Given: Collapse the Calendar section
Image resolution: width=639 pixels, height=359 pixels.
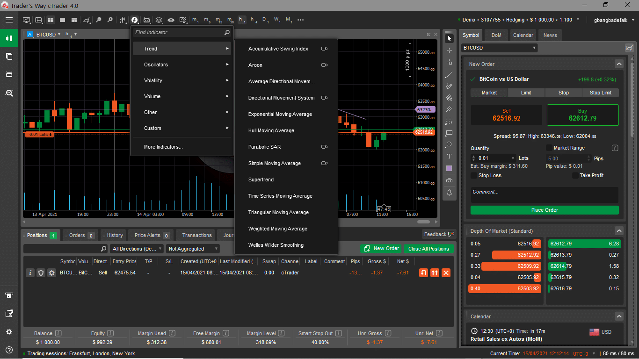Looking at the screenshot, I should coord(619,316).
